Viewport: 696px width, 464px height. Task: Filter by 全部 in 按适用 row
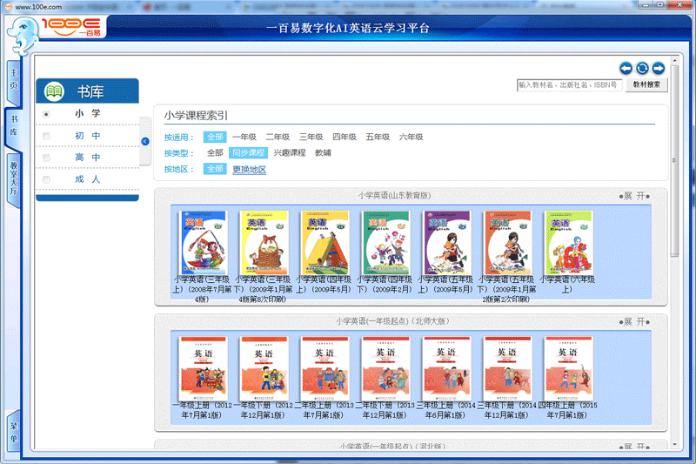tap(215, 137)
